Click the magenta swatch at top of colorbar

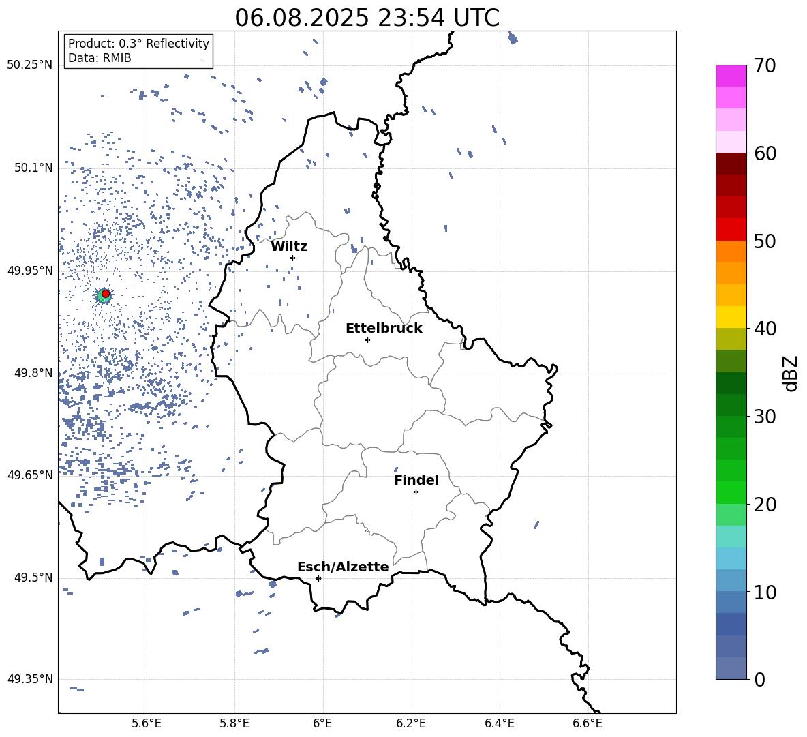[731, 76]
